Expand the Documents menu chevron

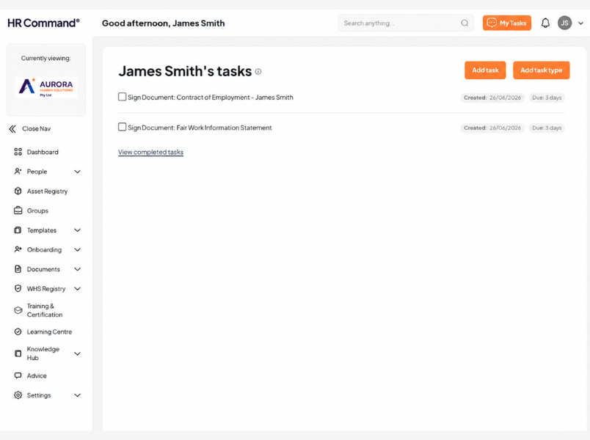click(x=78, y=269)
